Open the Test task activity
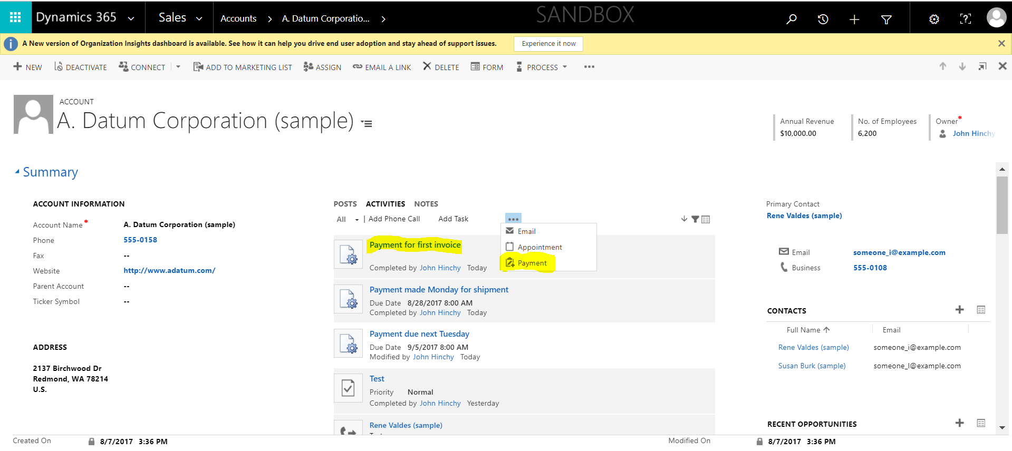The height and width of the screenshot is (451, 1012). click(x=377, y=379)
